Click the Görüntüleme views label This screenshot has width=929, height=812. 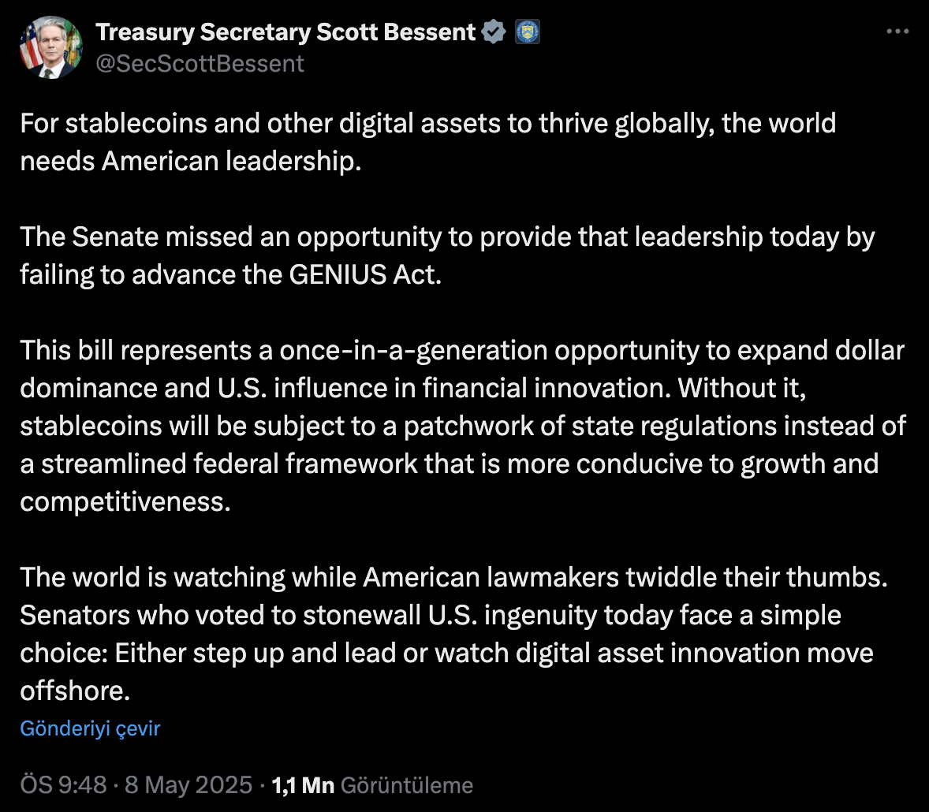pos(407,784)
